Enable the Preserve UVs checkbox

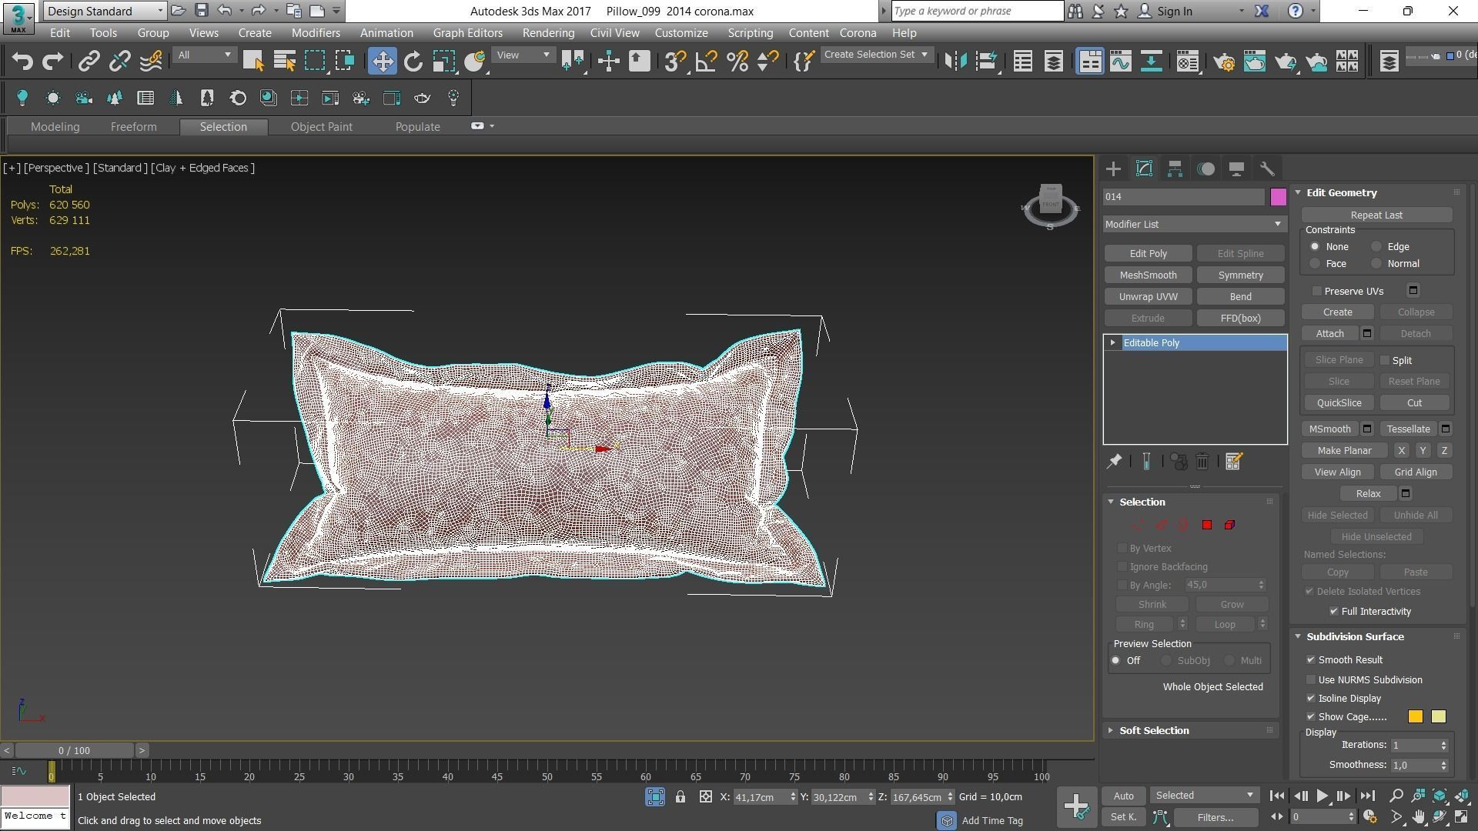(1317, 291)
